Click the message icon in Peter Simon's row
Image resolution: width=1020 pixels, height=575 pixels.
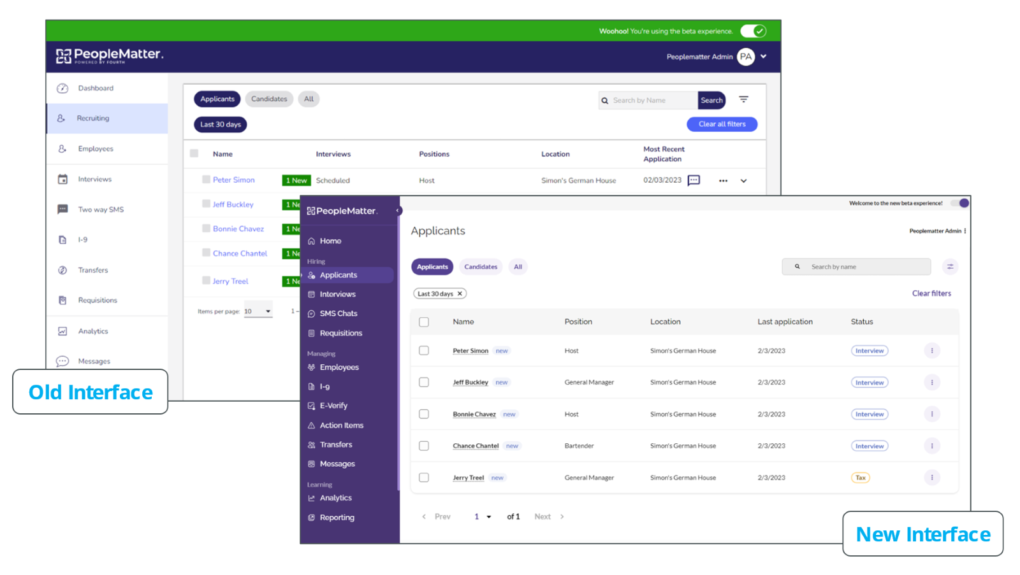tap(694, 180)
